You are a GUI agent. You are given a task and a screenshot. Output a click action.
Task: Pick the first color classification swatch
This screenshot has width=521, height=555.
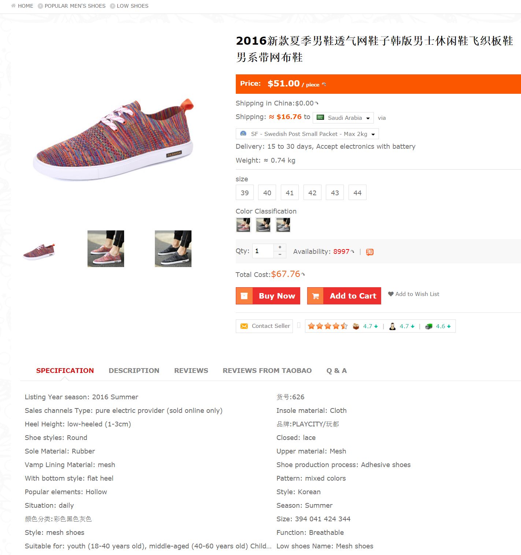[x=243, y=225]
